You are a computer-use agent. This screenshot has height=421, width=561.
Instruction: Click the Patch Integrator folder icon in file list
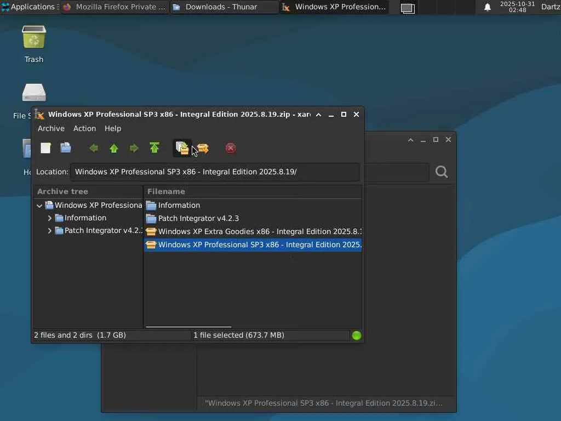point(151,218)
